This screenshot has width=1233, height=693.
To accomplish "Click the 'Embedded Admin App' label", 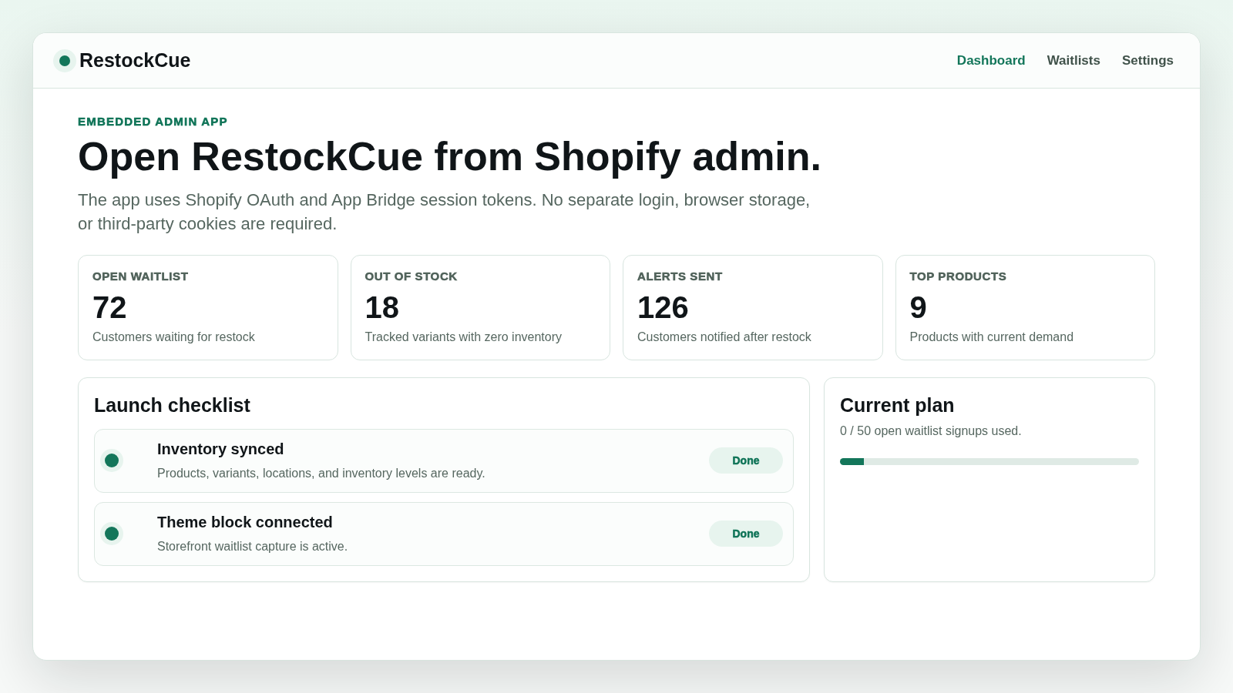I will (x=153, y=122).
